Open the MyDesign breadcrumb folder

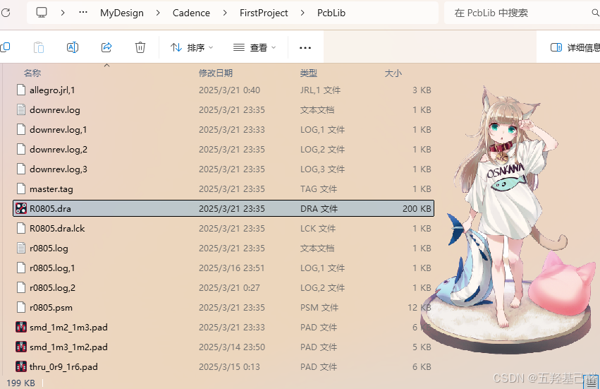[122, 13]
